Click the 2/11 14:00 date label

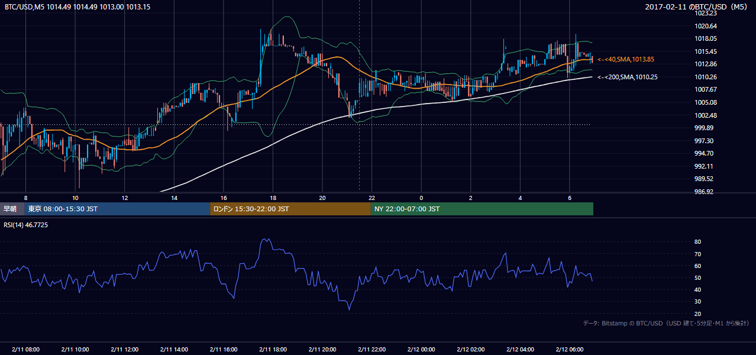pos(174,349)
